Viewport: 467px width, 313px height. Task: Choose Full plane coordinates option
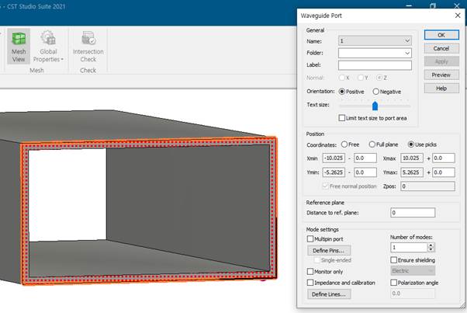373,144
